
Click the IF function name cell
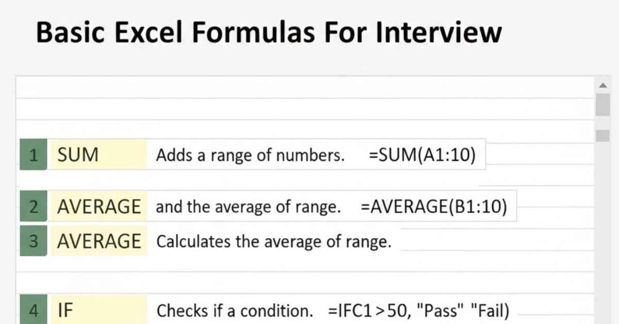click(98, 310)
